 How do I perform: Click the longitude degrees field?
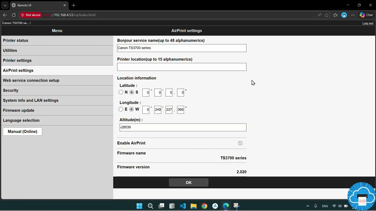click(x=146, y=110)
